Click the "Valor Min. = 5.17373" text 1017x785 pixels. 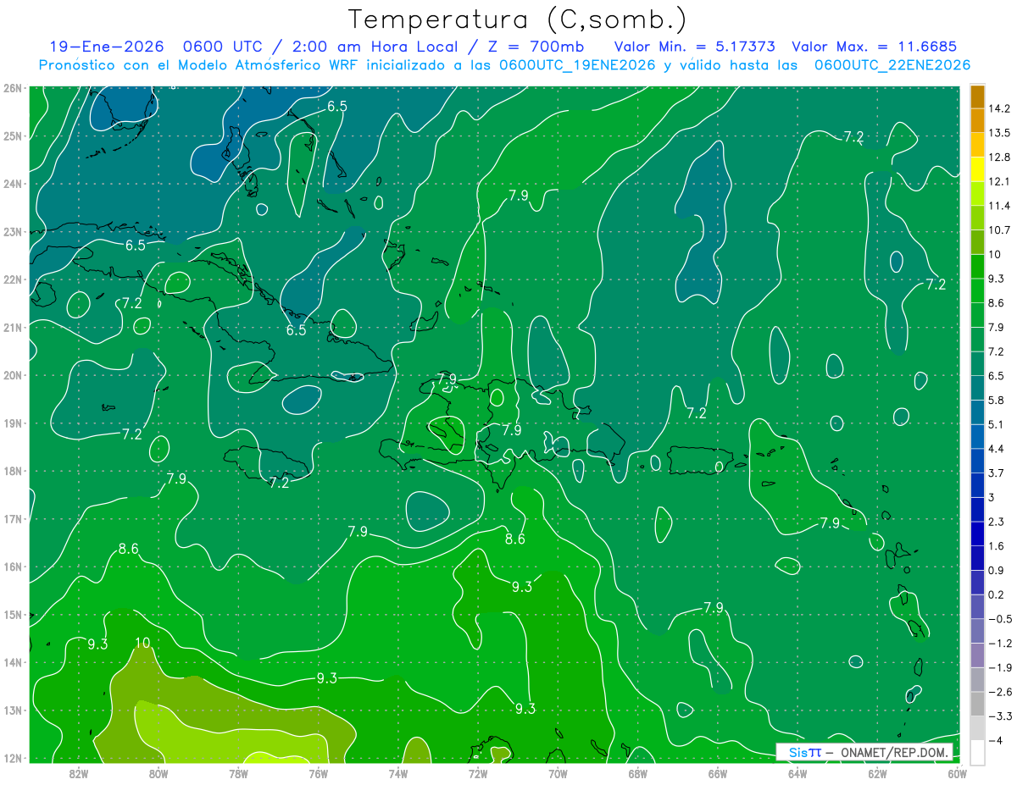tap(695, 47)
